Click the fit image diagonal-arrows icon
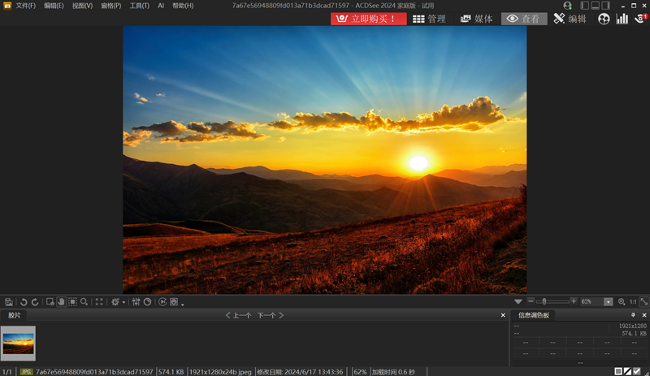 pyautogui.click(x=643, y=302)
